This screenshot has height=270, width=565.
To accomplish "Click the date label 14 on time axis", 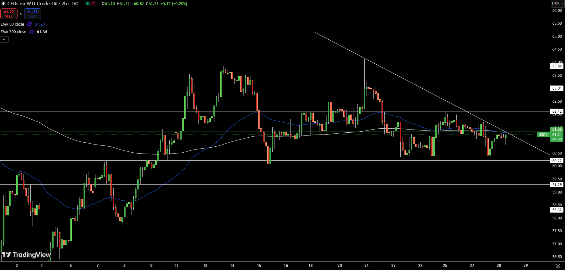I will point(232,266).
